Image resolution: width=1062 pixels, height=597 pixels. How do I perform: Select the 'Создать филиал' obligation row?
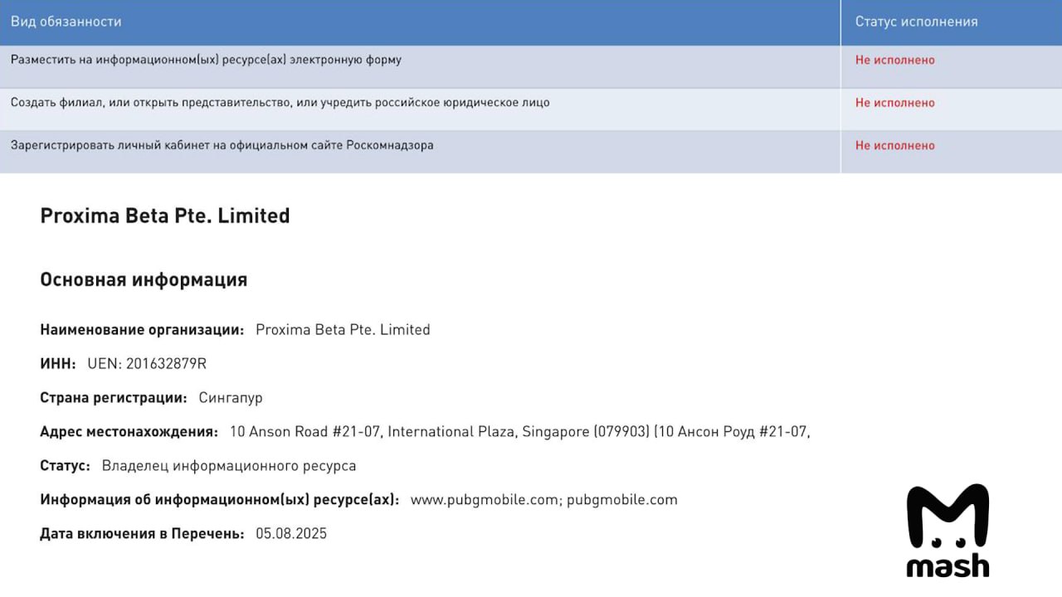280,103
